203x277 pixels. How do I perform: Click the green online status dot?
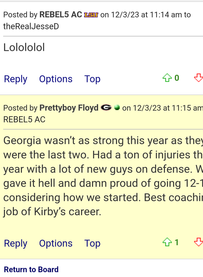coord(117,108)
